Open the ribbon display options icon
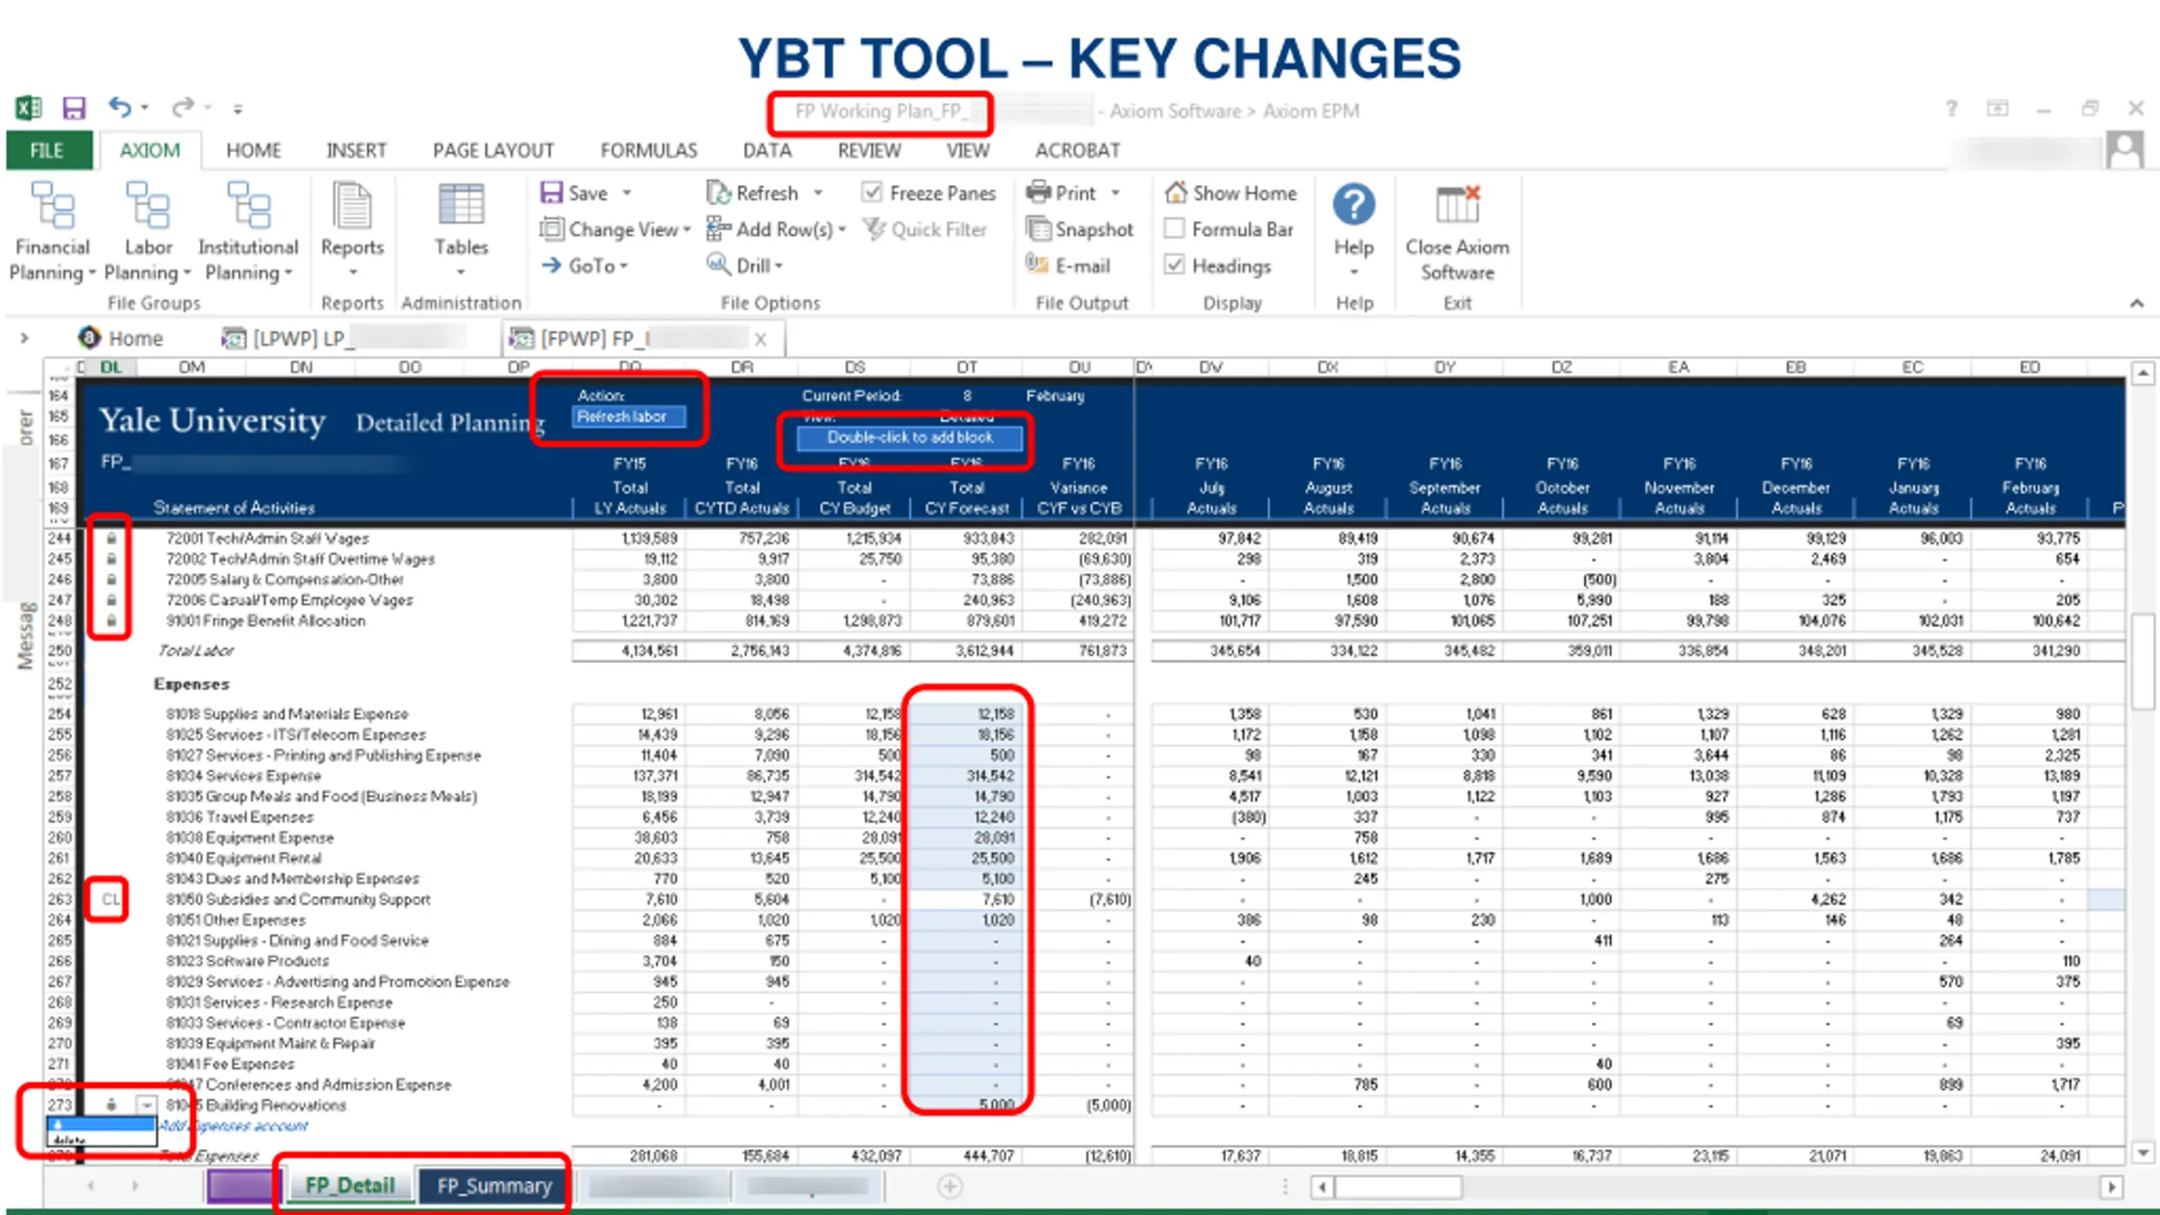The width and height of the screenshot is (2160, 1215). pyautogui.click(x=1998, y=108)
